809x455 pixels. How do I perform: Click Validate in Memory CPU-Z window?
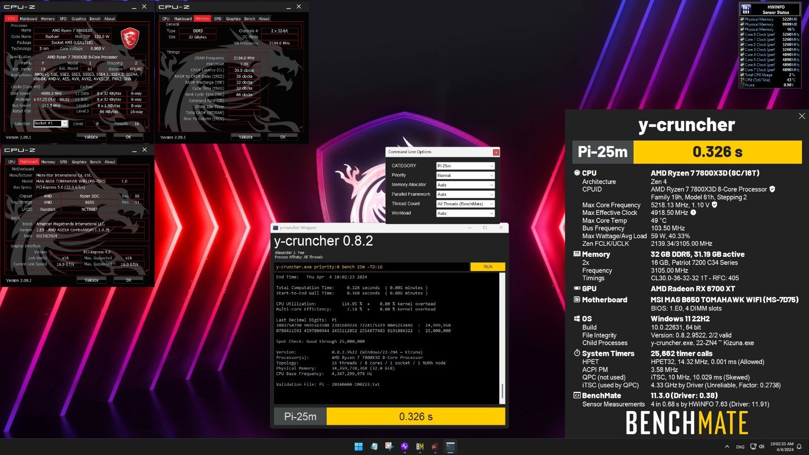pos(246,137)
